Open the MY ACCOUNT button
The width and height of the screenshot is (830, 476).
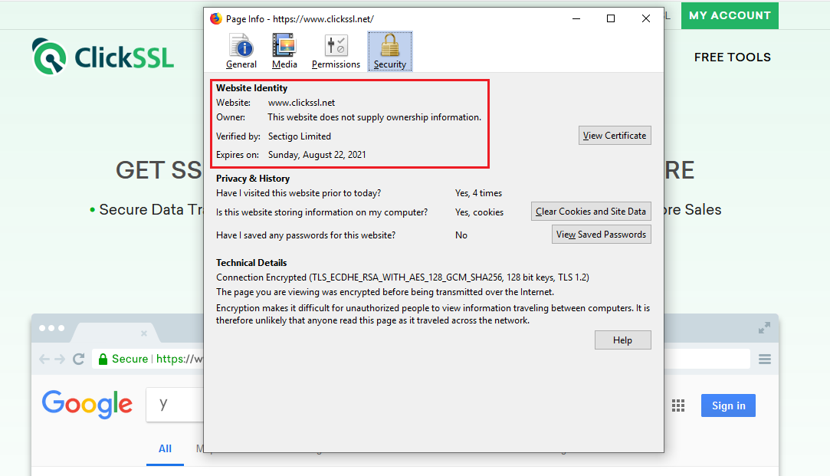pos(729,15)
